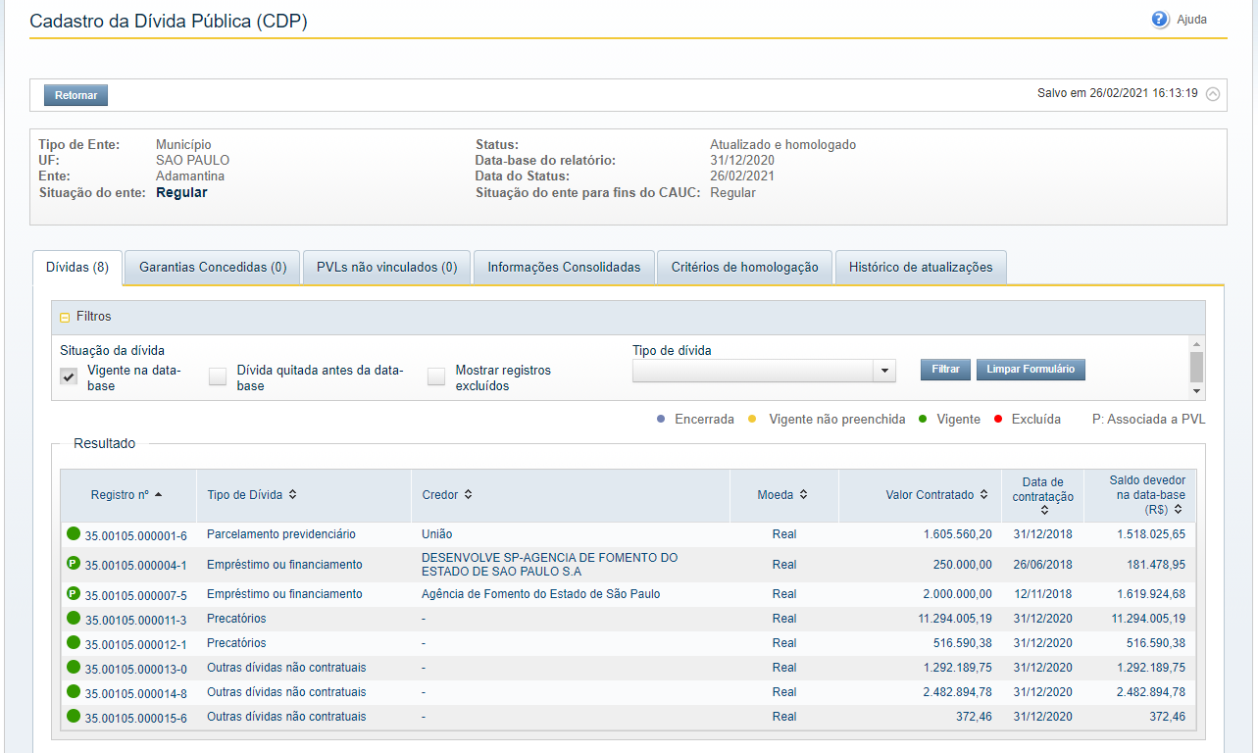This screenshot has width=1258, height=753.
Task: Click the Retornar button
Action: click(x=75, y=95)
